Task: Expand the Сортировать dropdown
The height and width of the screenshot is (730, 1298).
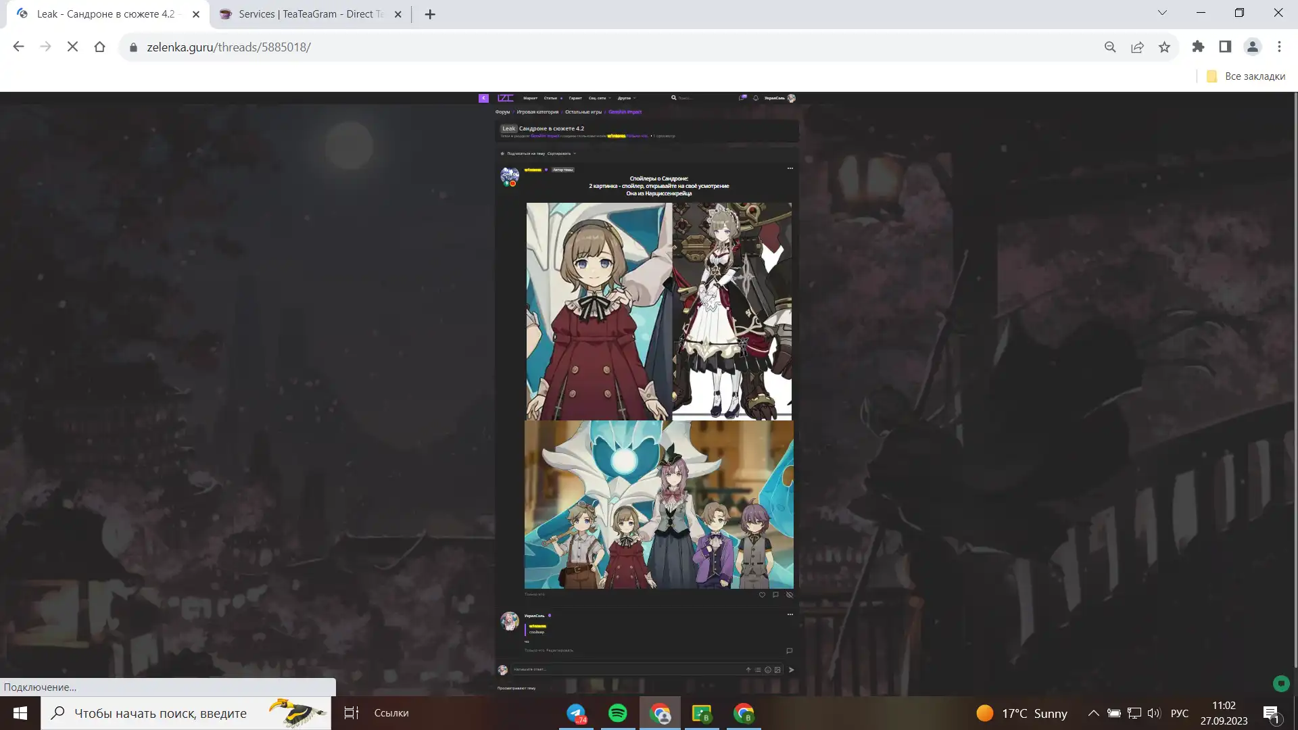Action: 561,153
